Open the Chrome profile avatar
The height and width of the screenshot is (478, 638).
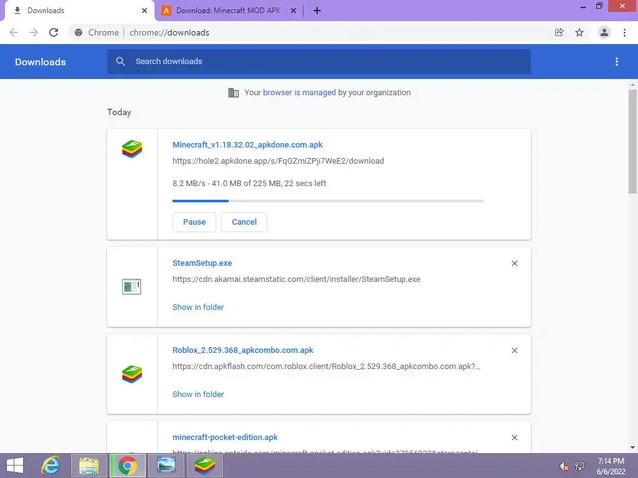(604, 32)
